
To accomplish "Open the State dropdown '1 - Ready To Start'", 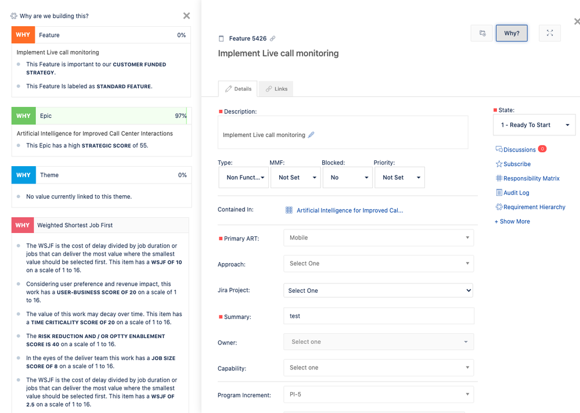I will (x=534, y=125).
